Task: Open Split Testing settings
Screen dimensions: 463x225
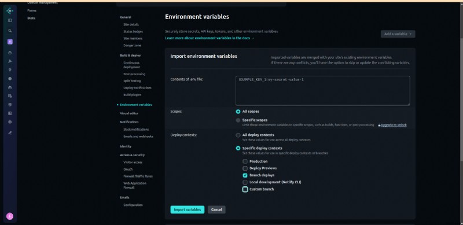Action: 132,81
